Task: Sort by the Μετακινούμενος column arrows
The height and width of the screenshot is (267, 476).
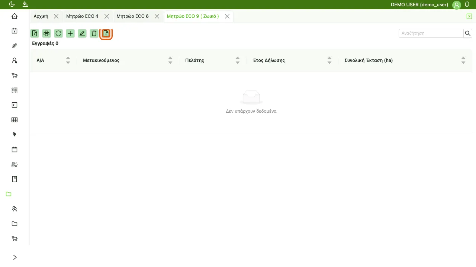Action: [x=170, y=60]
